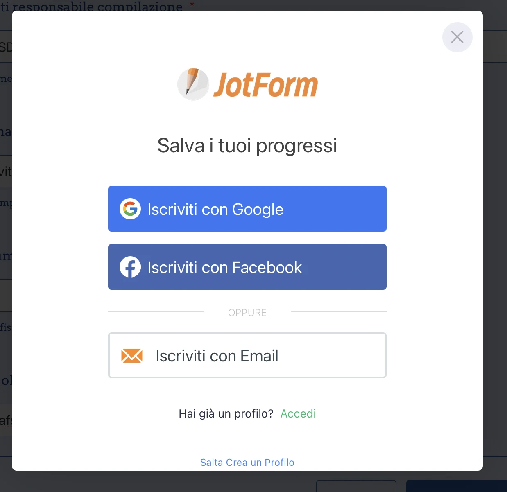The height and width of the screenshot is (492, 507).
Task: Click the underlined link on the left edge
Action: [5, 420]
